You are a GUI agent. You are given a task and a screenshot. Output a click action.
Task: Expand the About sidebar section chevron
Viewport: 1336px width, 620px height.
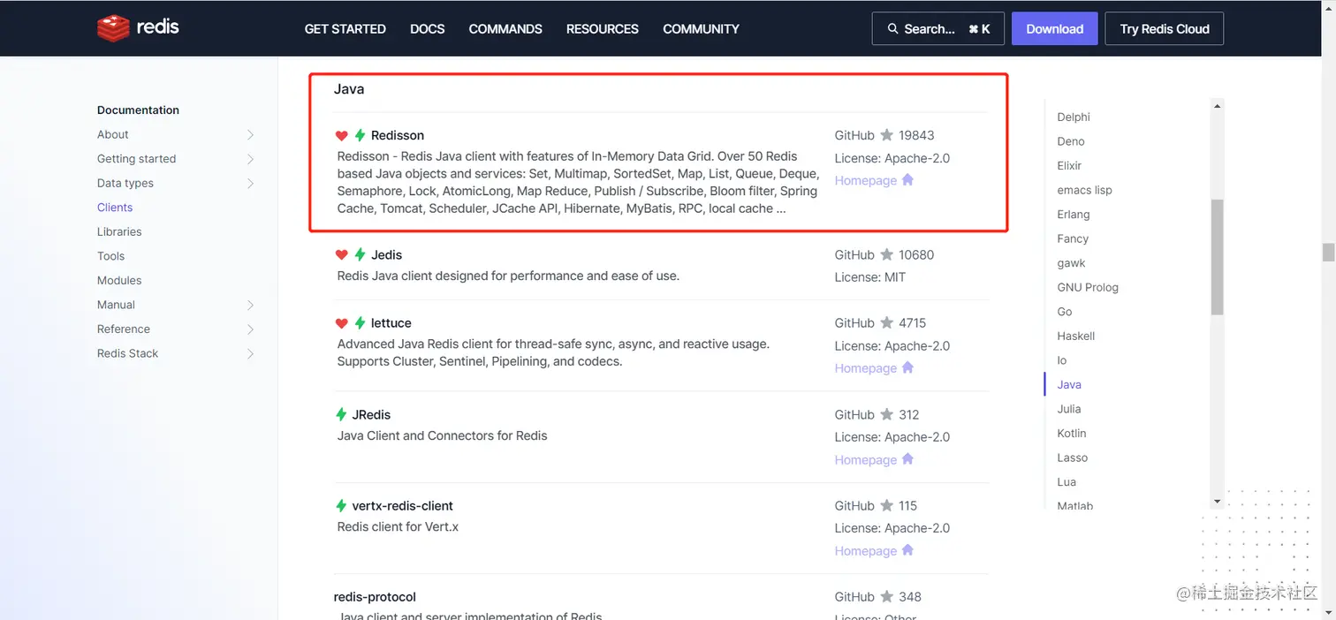click(x=250, y=135)
